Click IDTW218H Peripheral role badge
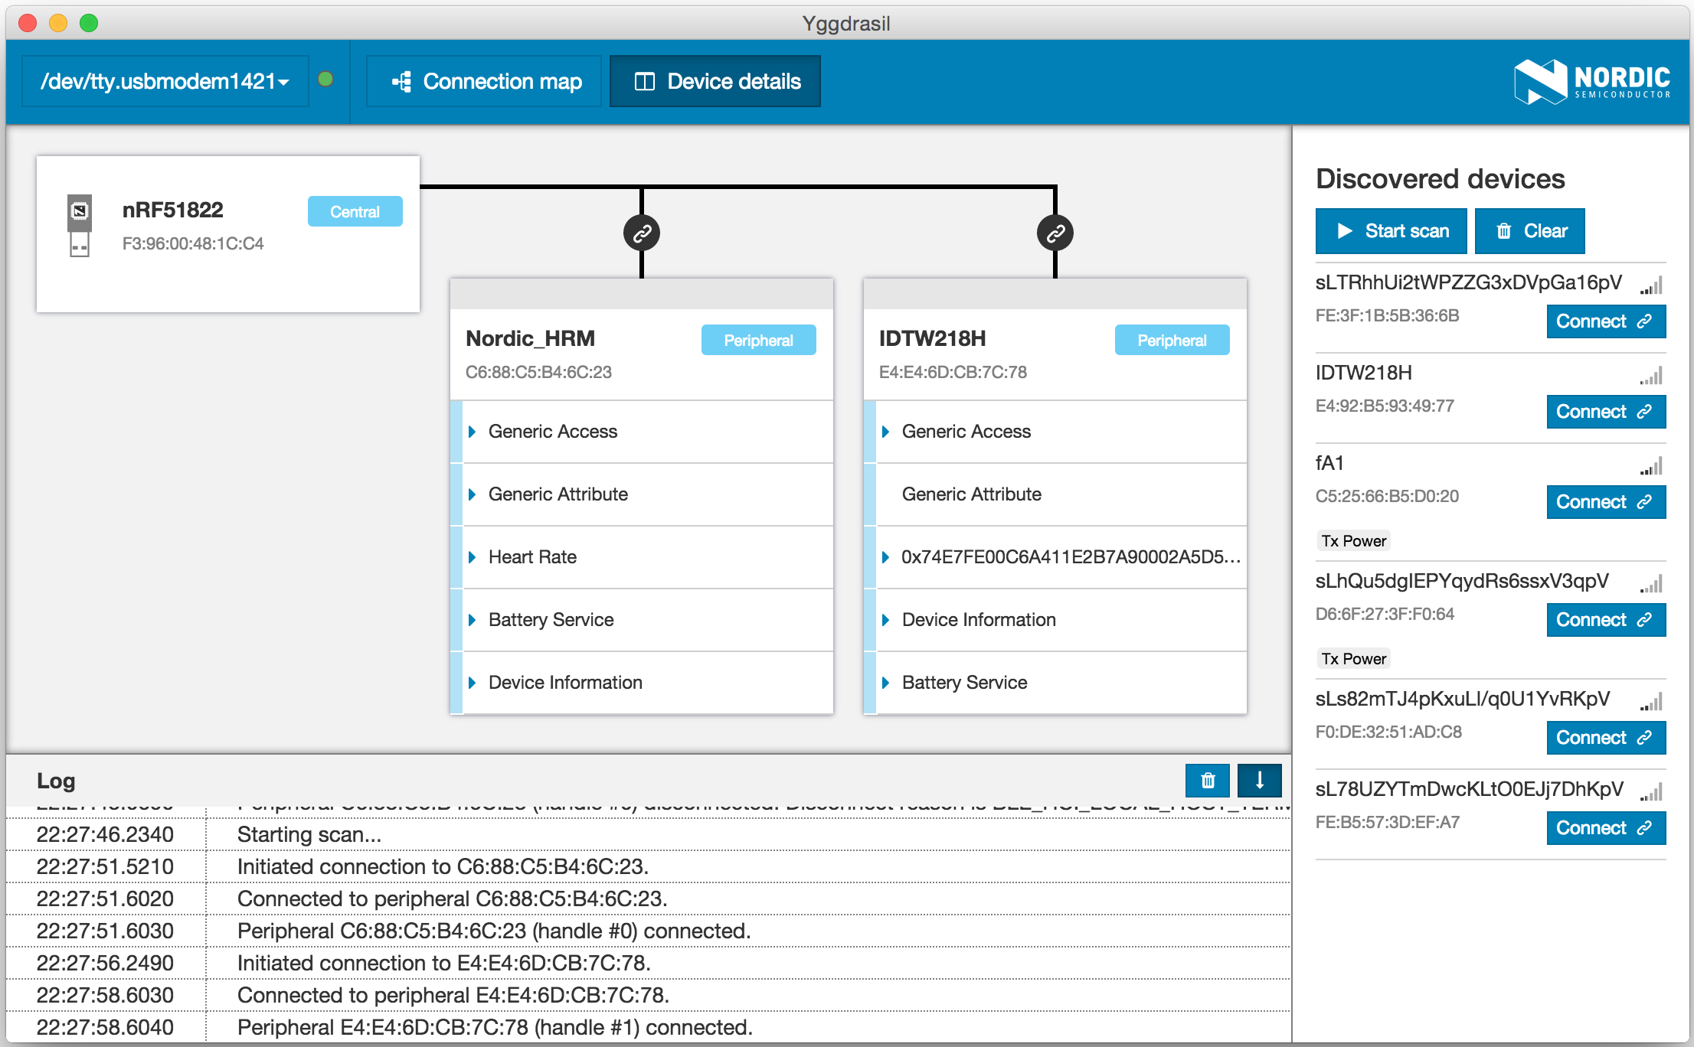The image size is (1694, 1047). click(1172, 341)
